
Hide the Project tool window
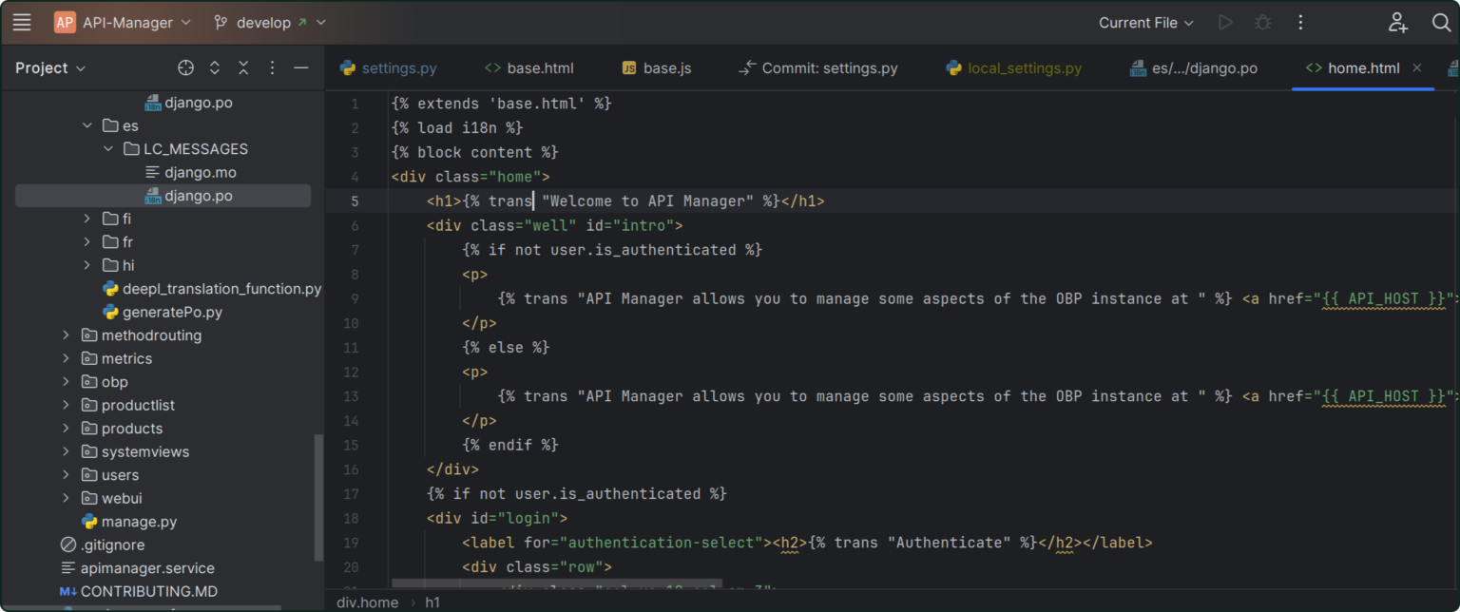click(x=301, y=67)
